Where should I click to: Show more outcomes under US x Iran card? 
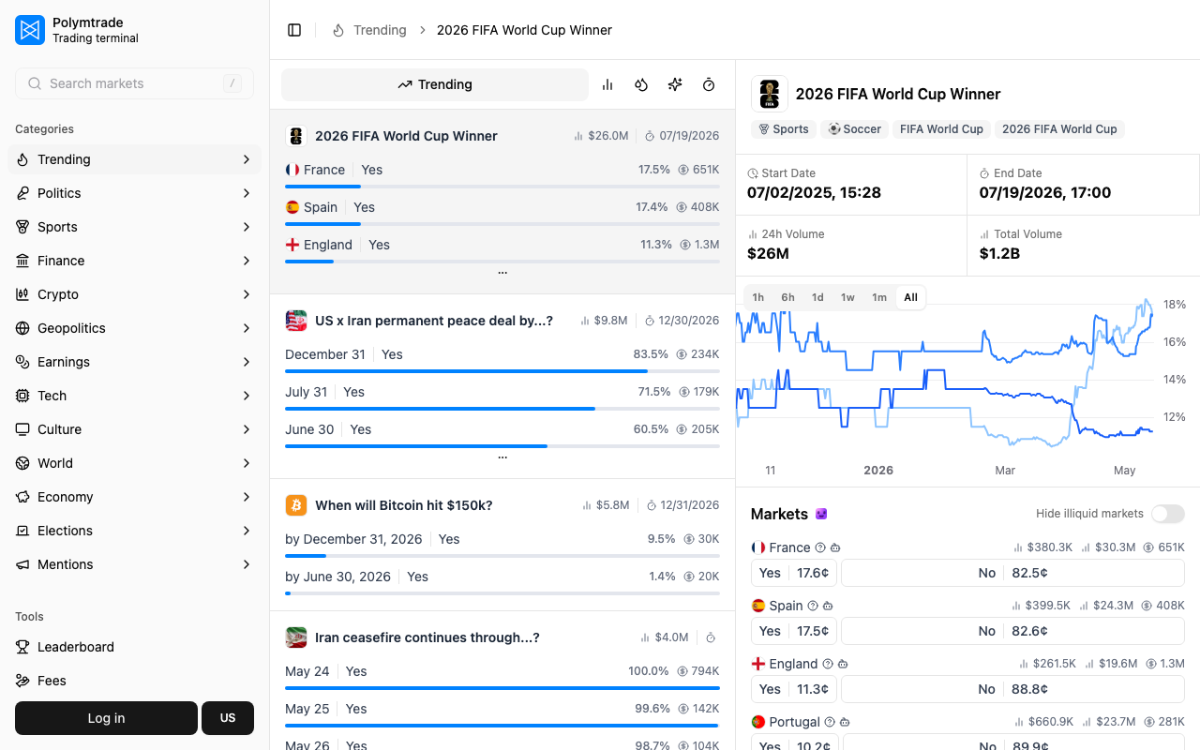[502, 457]
